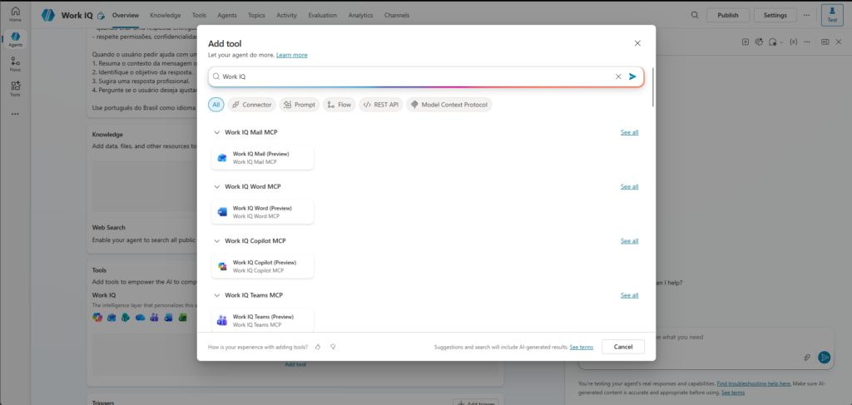Filter tools by Model Context Protocol
This screenshot has width=852, height=405.
tap(448, 105)
